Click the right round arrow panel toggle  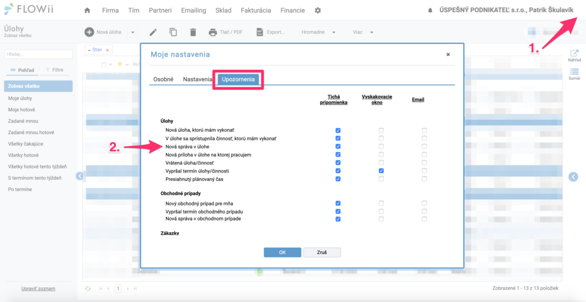[573, 177]
